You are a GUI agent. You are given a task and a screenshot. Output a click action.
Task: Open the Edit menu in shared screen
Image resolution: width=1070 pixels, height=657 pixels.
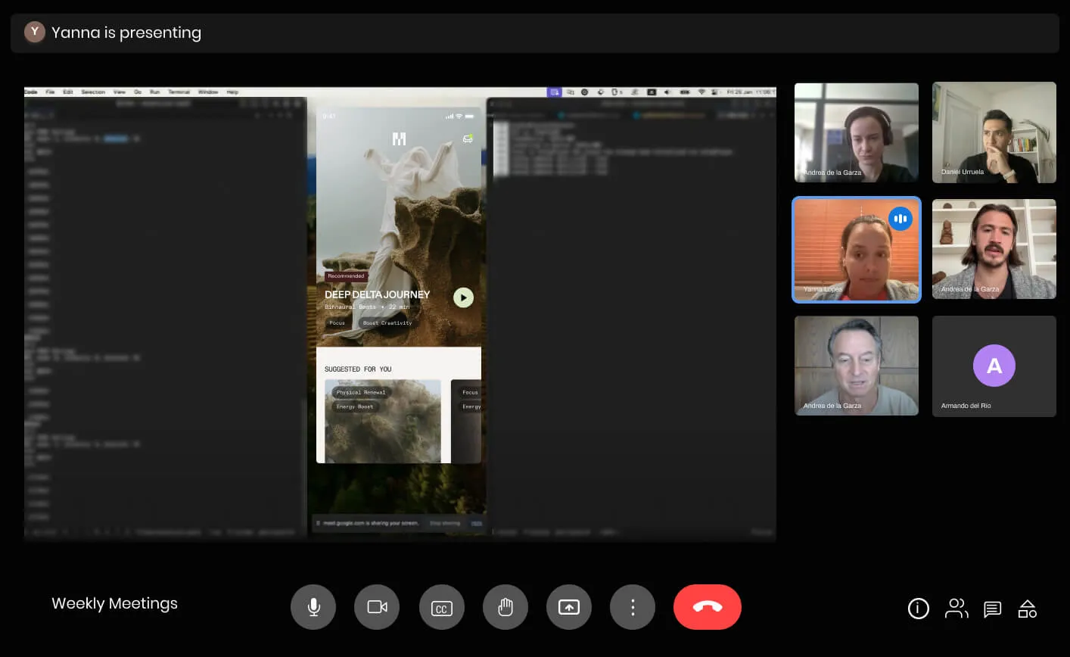click(x=68, y=92)
